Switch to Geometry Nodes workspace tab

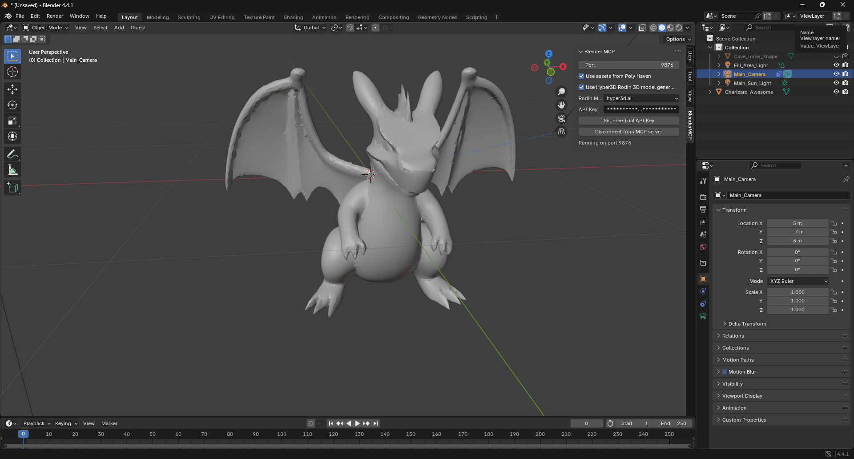point(437,17)
